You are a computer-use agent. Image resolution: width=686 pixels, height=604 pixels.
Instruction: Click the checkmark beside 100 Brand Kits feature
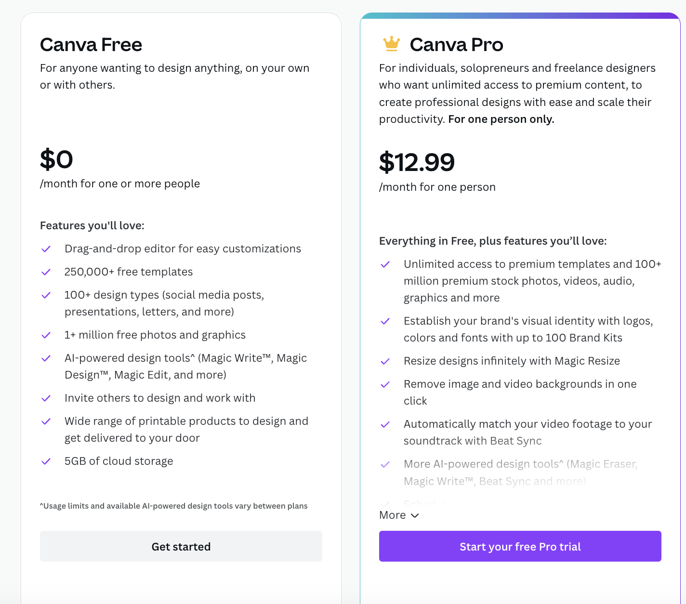[385, 321]
